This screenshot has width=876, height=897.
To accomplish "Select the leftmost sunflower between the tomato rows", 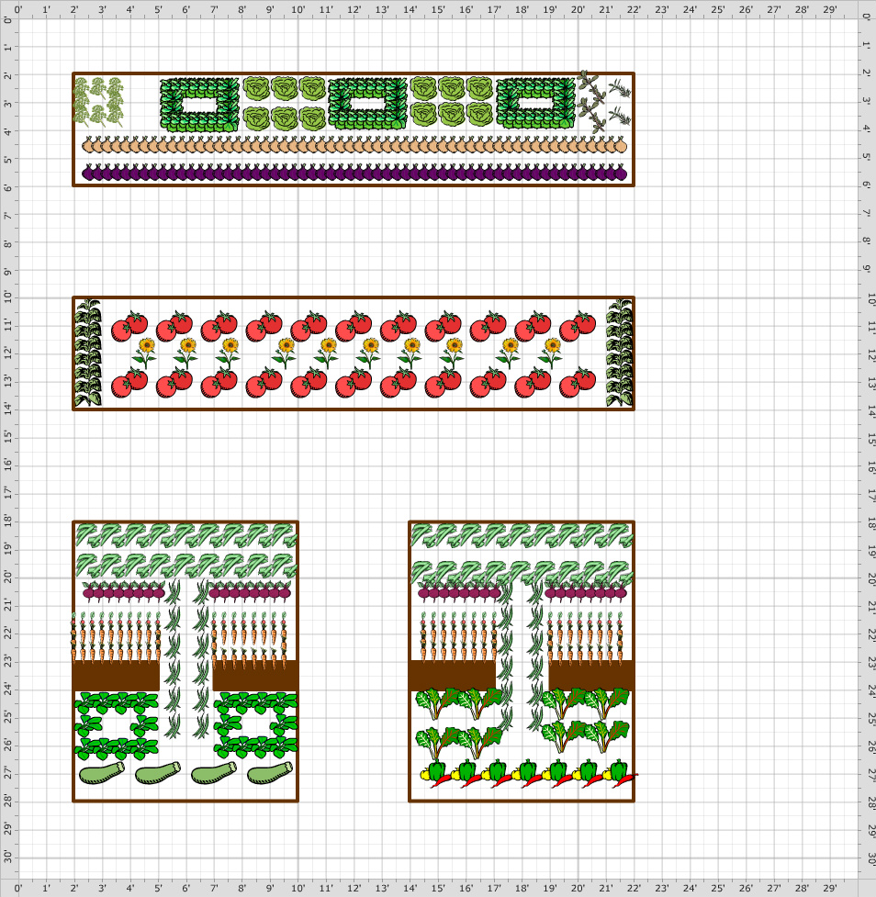I will pos(145,353).
